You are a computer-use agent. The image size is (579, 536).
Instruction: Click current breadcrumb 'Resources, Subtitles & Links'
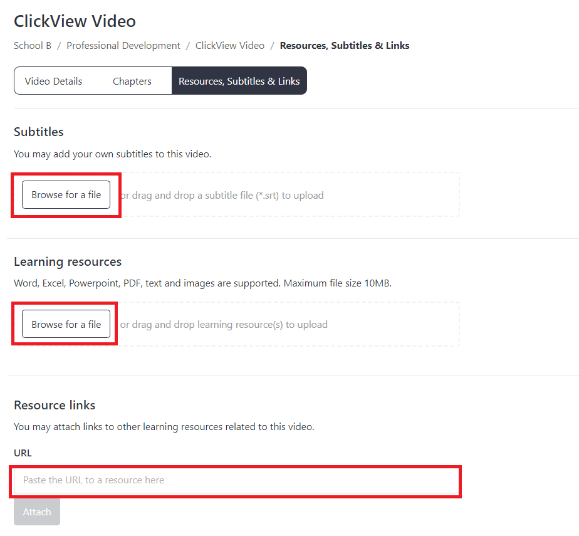point(345,45)
